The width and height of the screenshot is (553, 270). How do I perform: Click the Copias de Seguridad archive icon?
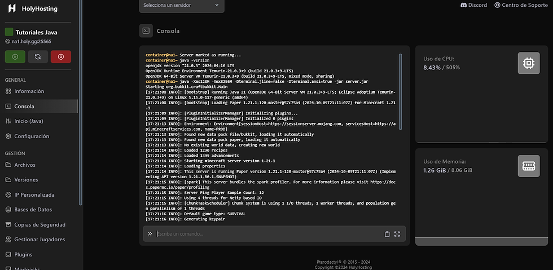pyautogui.click(x=8, y=224)
